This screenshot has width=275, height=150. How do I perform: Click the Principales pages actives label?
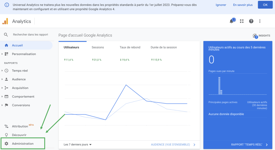(x=223, y=102)
